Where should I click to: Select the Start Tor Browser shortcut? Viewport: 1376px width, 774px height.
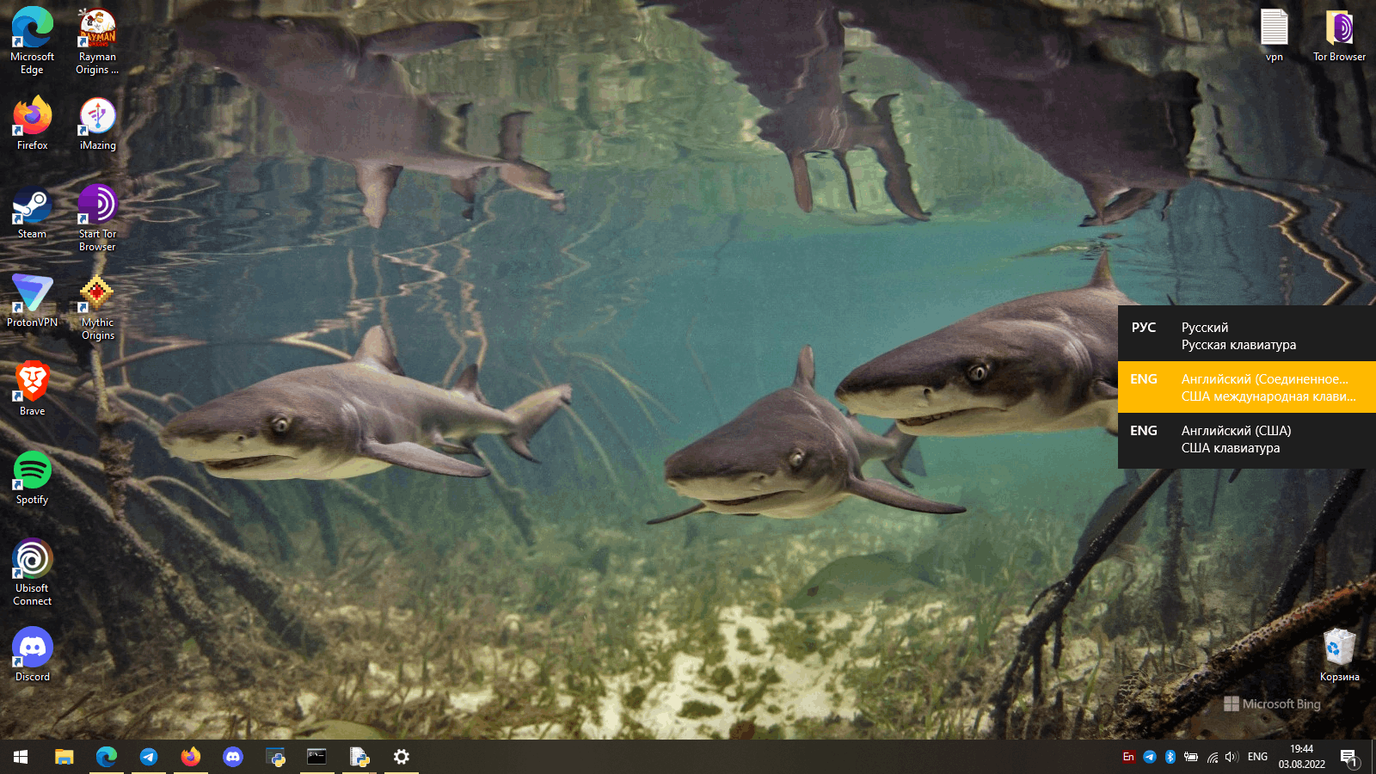pyautogui.click(x=97, y=218)
